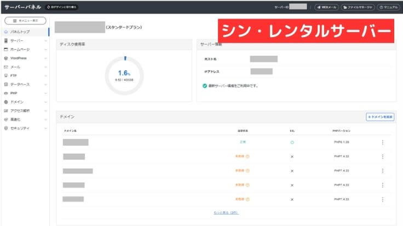Expand the データベース menu chevron

[45, 84]
